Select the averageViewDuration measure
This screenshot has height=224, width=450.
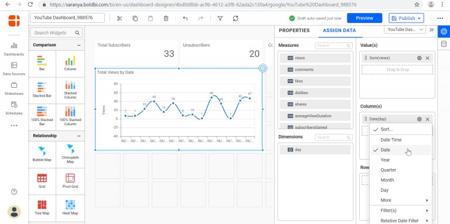(315, 116)
